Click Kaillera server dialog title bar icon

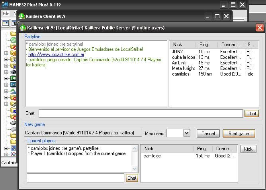click(x=23, y=27)
